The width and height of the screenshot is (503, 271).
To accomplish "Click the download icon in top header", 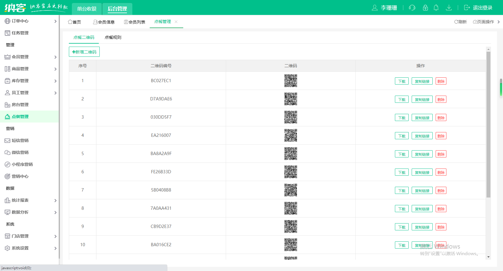I will click(449, 8).
